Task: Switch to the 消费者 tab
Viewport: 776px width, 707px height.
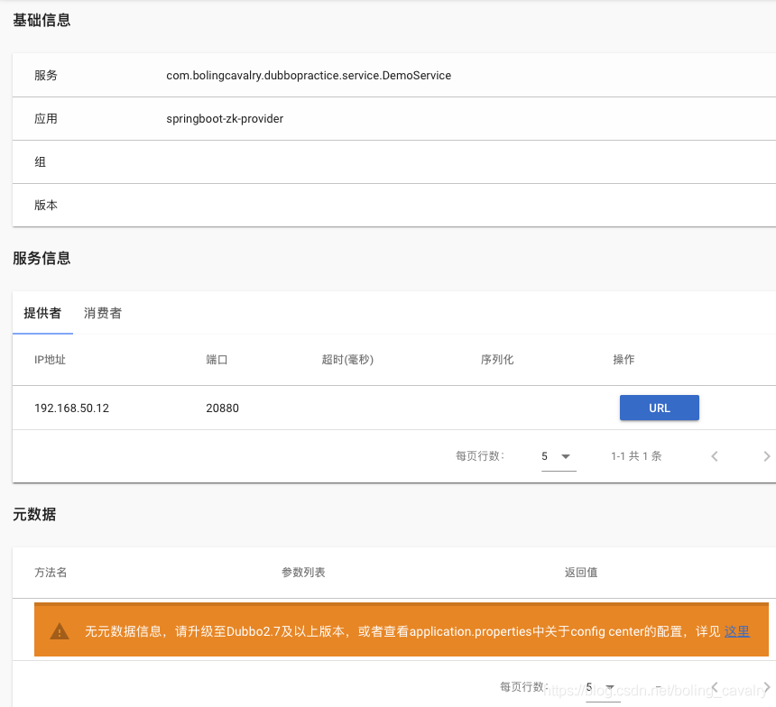Action: coord(101,313)
